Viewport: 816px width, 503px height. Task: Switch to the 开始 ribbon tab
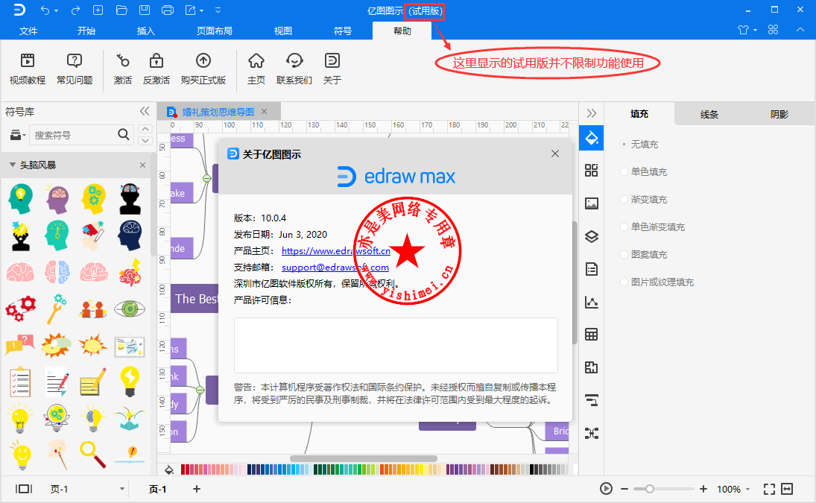tap(86, 31)
